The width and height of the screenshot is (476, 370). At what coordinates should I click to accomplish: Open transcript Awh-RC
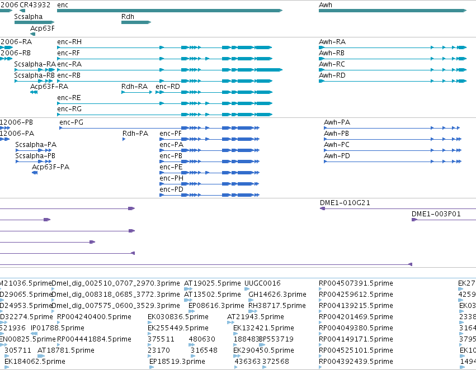pos(332,64)
